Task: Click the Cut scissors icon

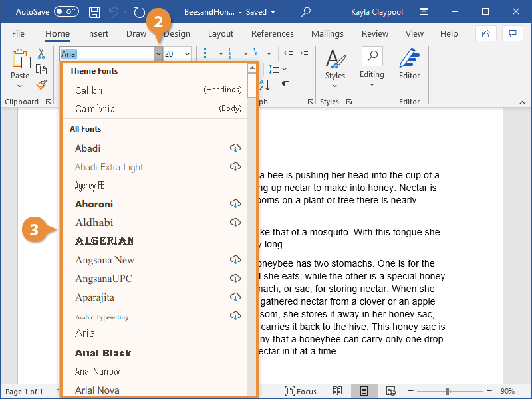Action: 41,53
